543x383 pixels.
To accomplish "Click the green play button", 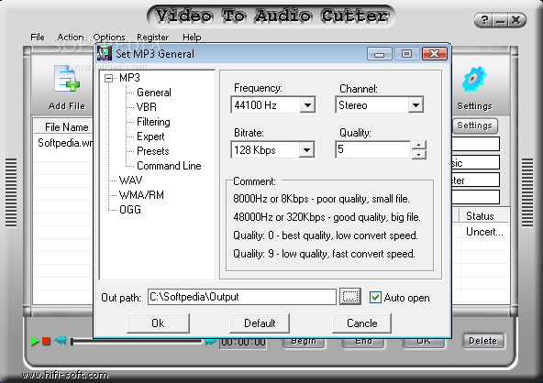I will pyautogui.click(x=34, y=341).
